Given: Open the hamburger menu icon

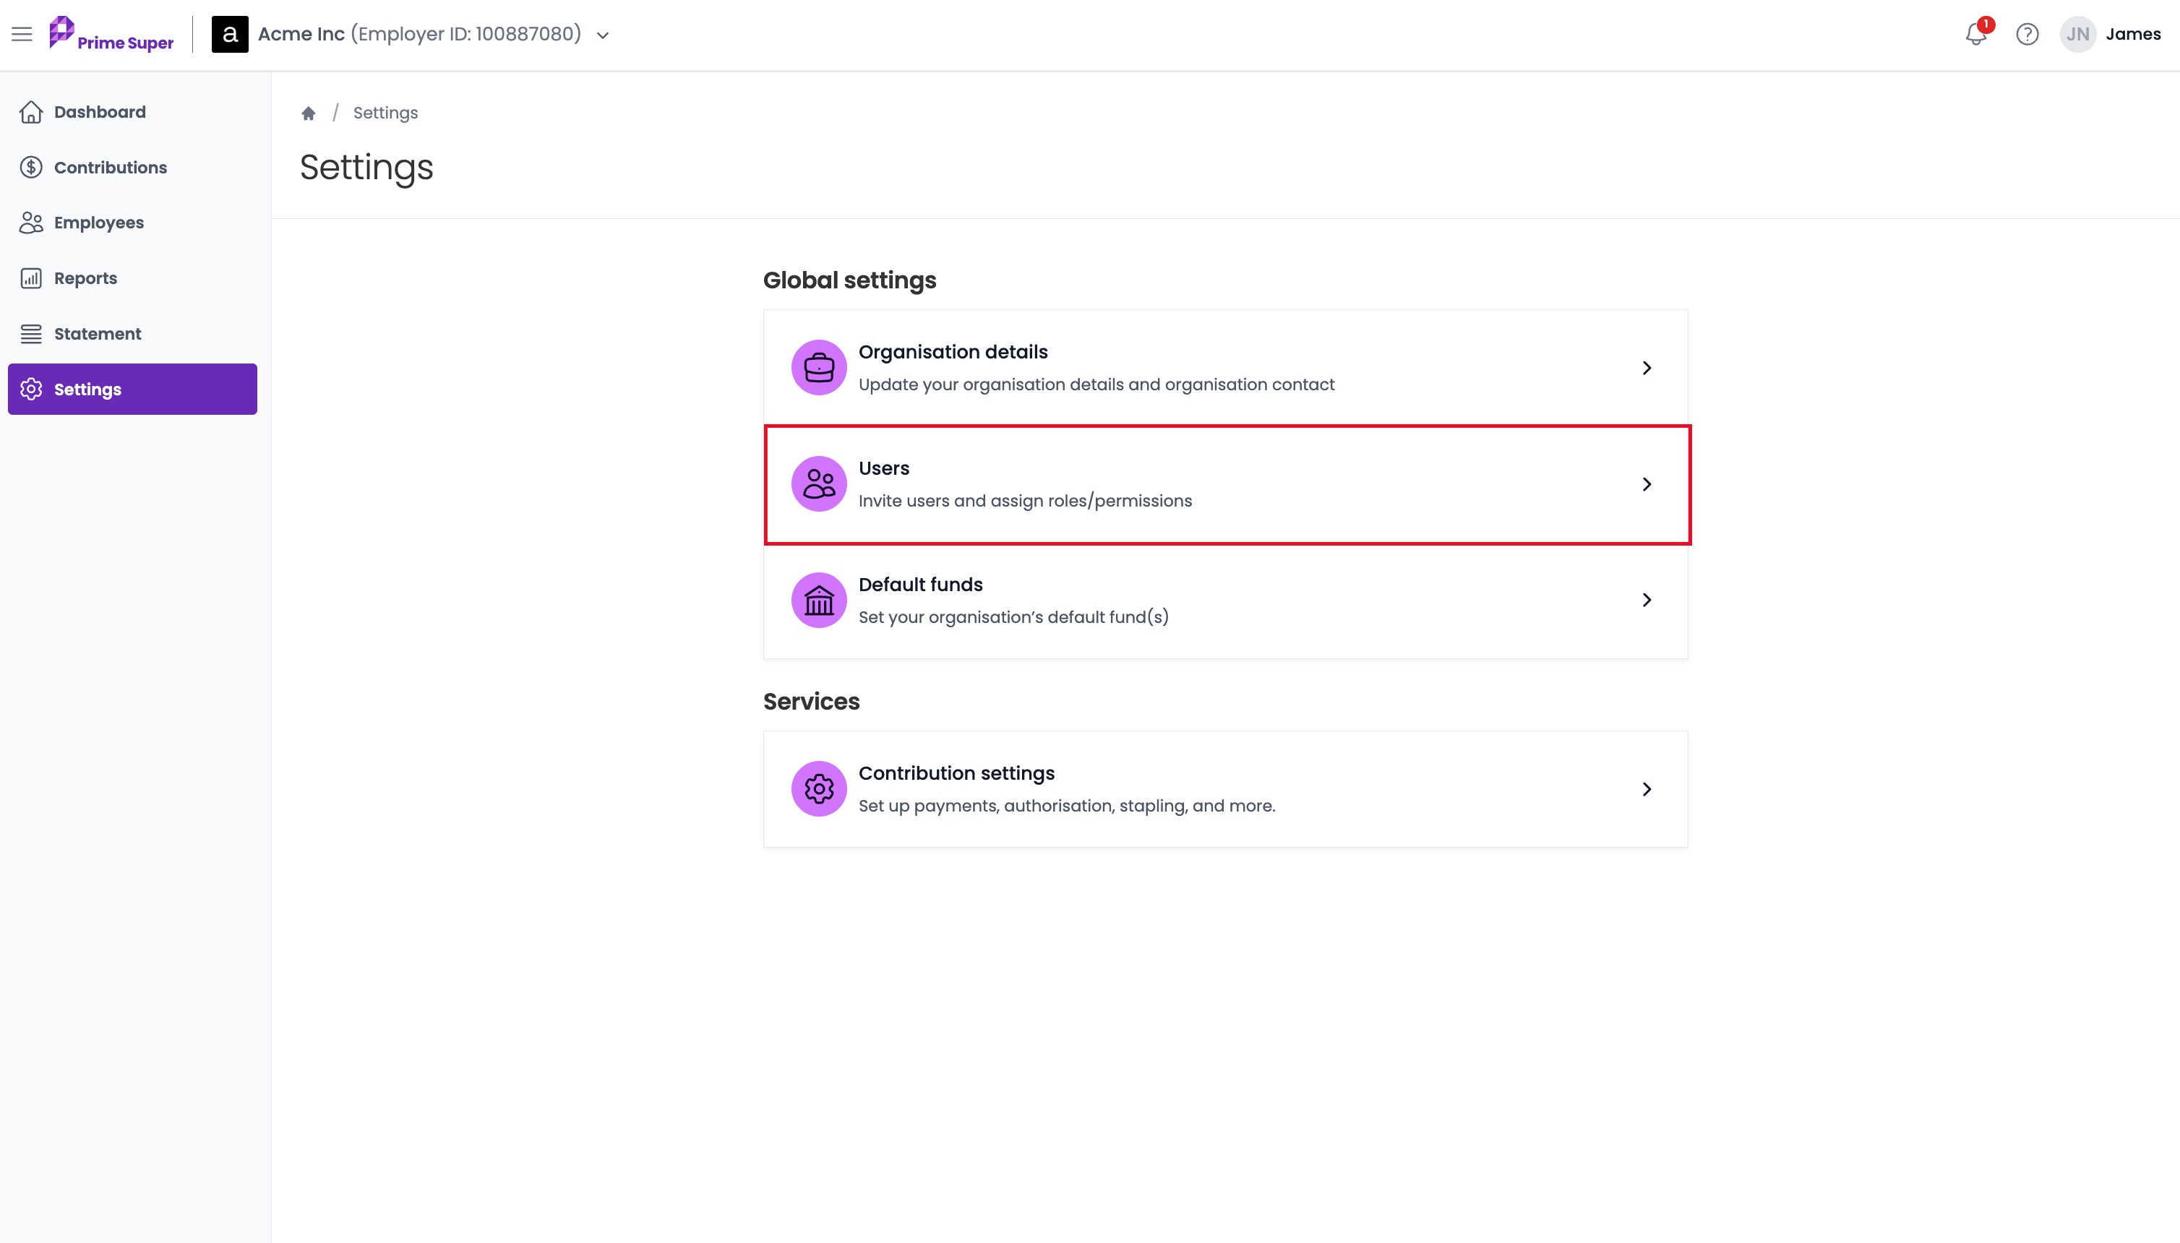Looking at the screenshot, I should (x=22, y=34).
